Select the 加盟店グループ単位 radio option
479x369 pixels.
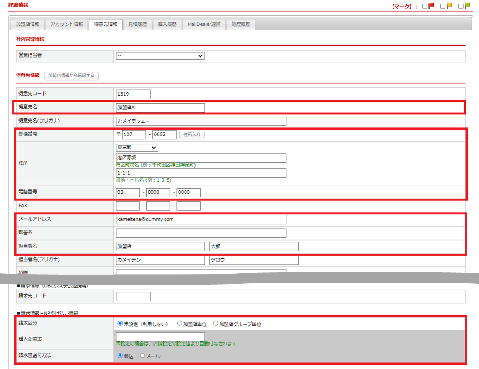tap(216, 324)
